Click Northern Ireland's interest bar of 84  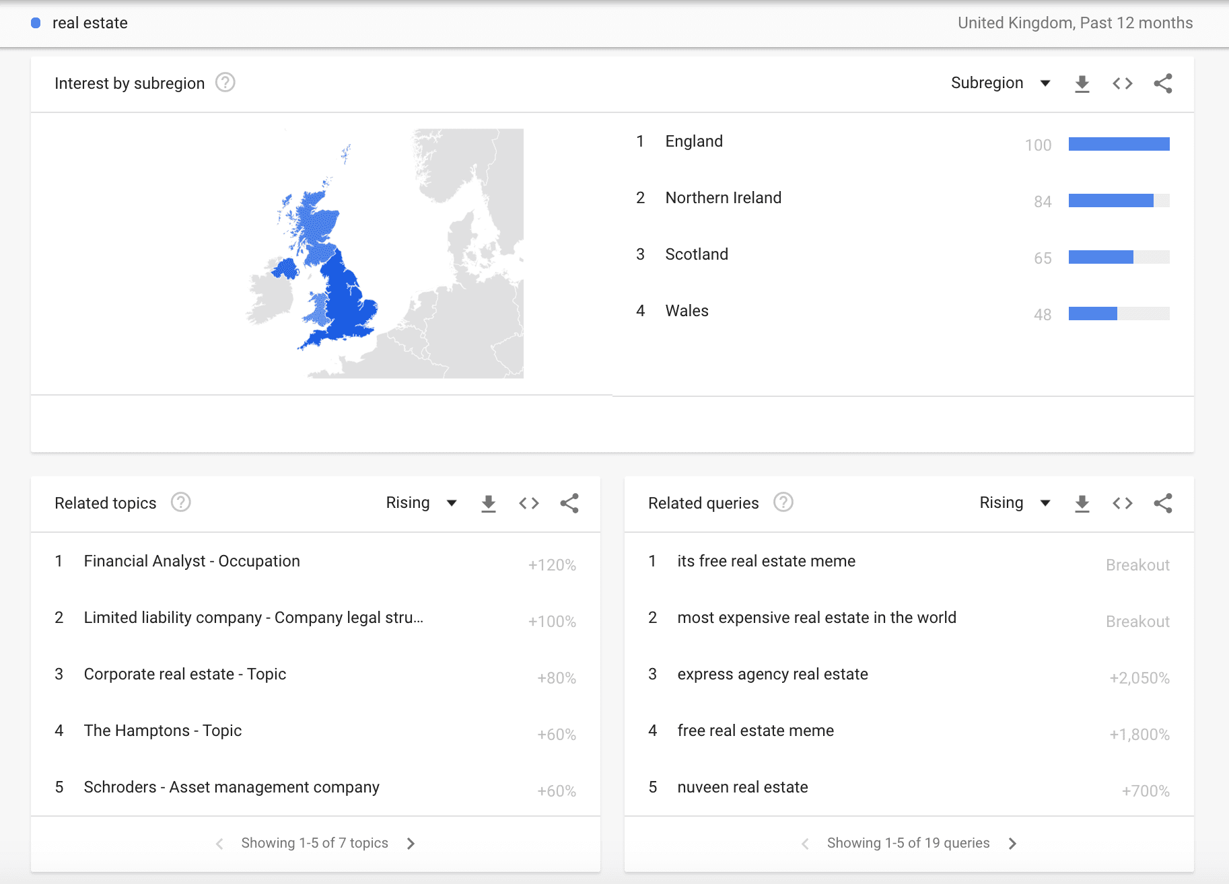tap(1119, 200)
